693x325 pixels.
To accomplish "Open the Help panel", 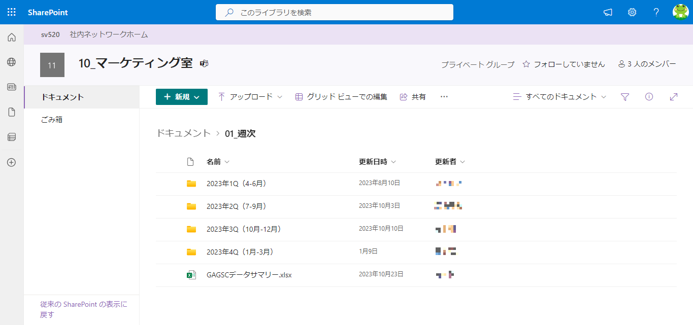I will pyautogui.click(x=656, y=12).
